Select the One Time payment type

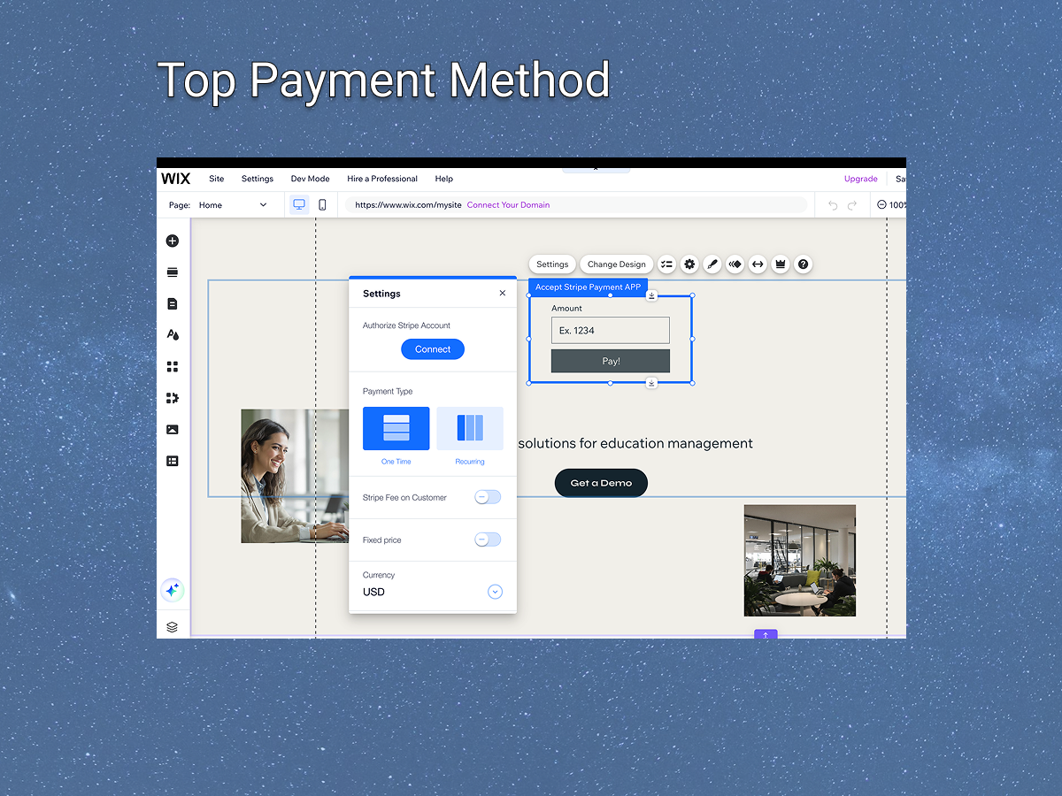pos(396,428)
